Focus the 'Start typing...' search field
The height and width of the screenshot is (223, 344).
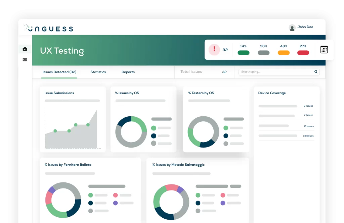click(x=275, y=72)
